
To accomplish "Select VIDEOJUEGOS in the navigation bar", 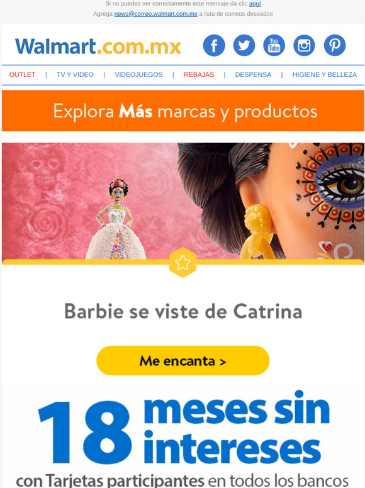I will (x=138, y=74).
